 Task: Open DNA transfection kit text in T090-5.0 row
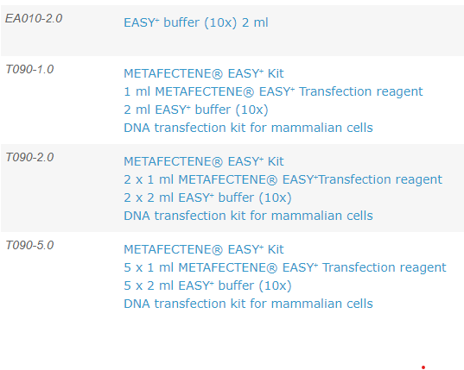pyautogui.click(x=248, y=304)
